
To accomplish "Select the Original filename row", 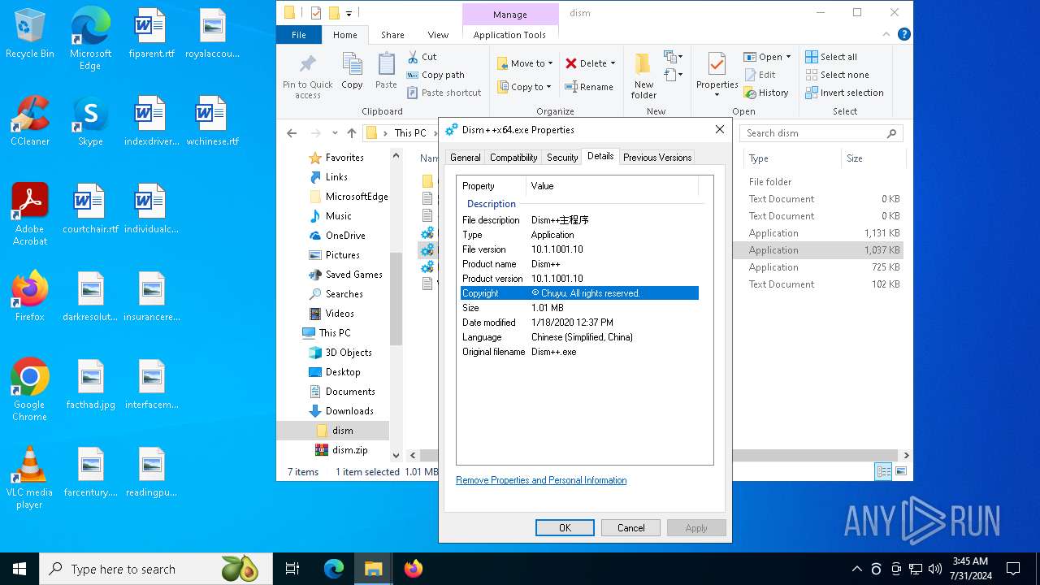I will [579, 352].
